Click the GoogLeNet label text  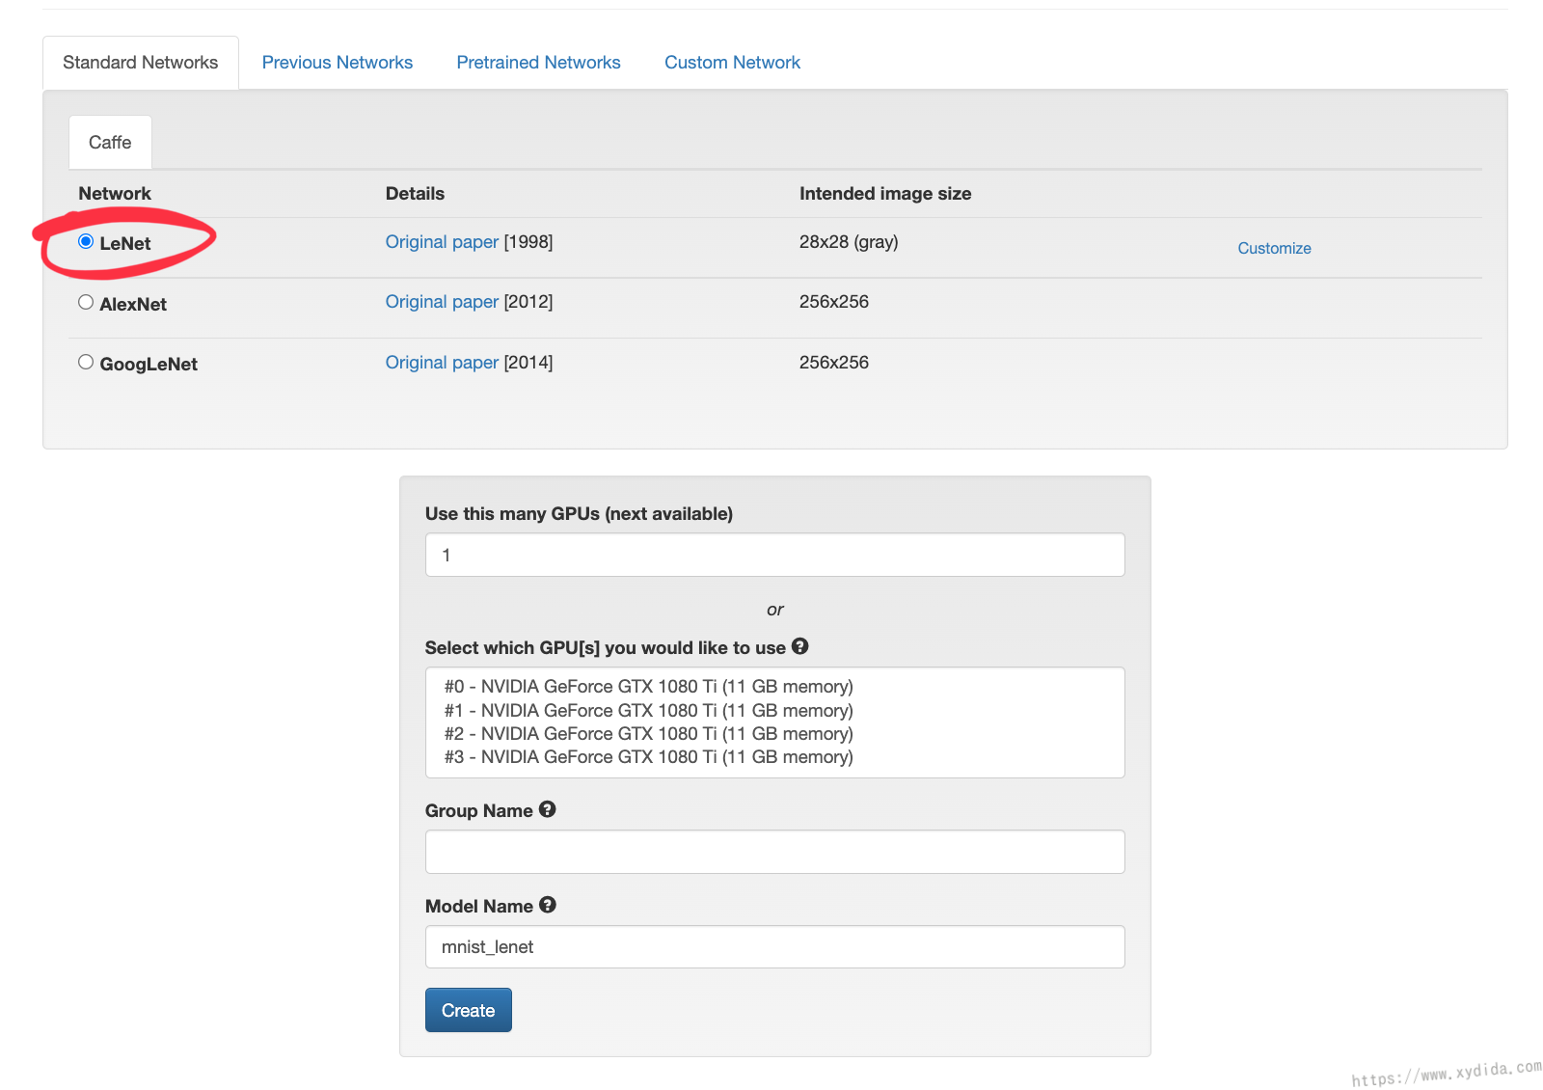click(x=149, y=364)
